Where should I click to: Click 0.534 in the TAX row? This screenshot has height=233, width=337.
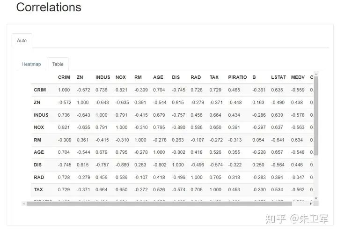[x=277, y=190]
